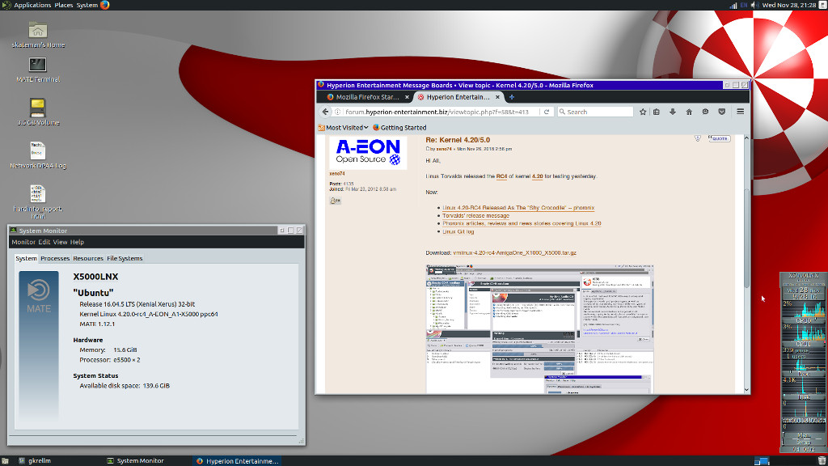This screenshot has height=466, width=828.
Task: Select MATE Terminal desktop icon
Action: 37,70
